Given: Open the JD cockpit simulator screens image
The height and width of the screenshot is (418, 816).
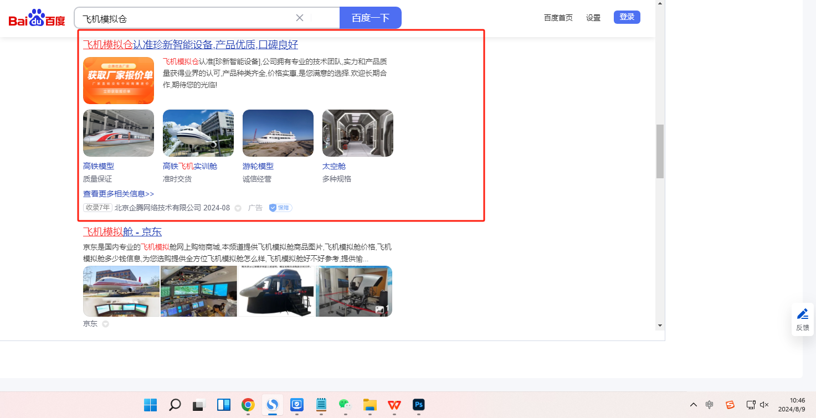Looking at the screenshot, I should click(x=199, y=291).
